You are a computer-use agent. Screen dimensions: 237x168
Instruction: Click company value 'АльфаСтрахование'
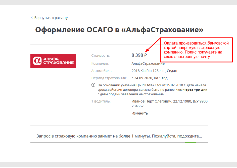148,63
